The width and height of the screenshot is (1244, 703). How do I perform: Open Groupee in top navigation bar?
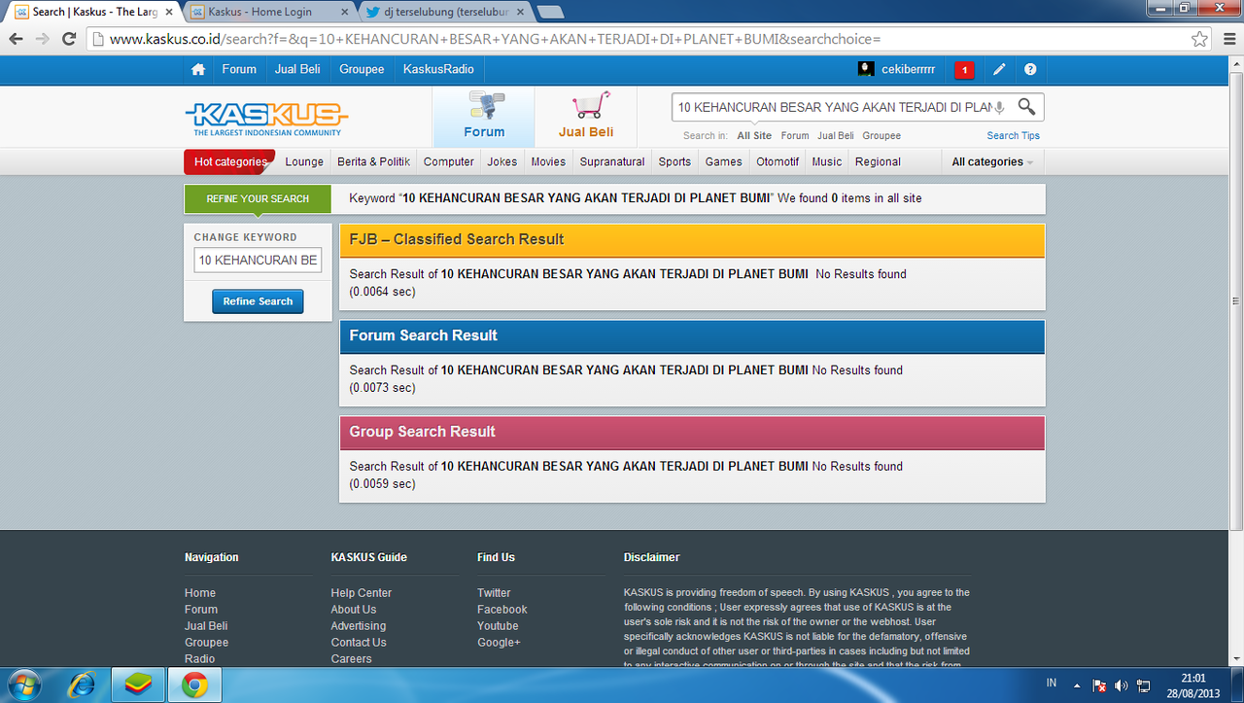tap(362, 69)
